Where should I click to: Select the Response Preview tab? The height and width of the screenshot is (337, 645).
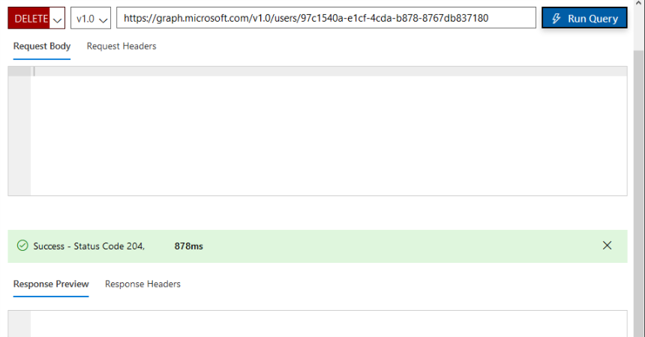pos(51,284)
